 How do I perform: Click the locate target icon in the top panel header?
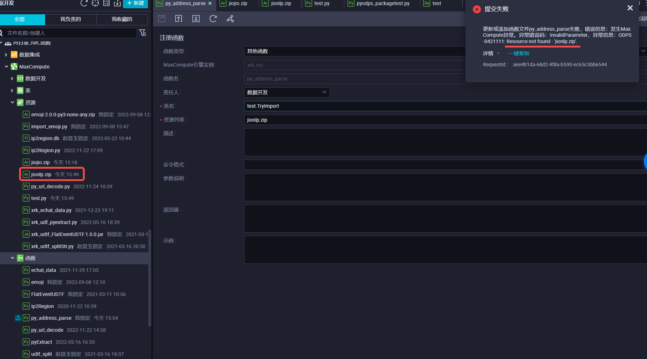pyautogui.click(x=95, y=3)
